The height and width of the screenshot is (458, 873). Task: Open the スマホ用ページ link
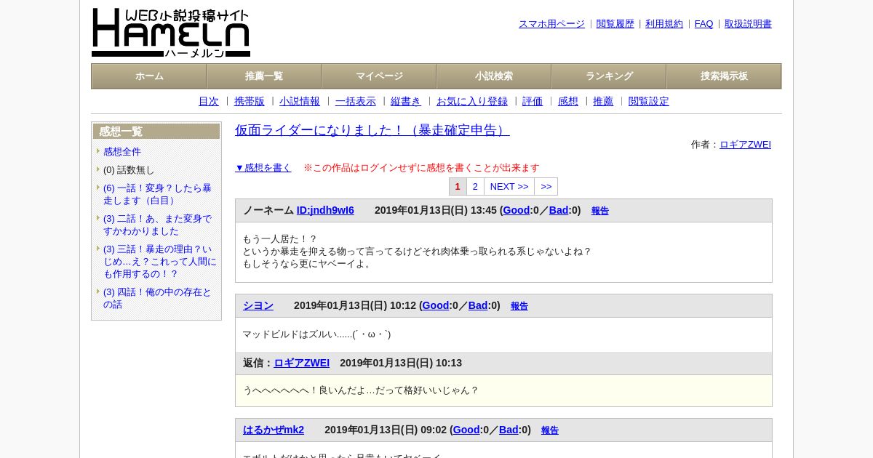click(x=551, y=24)
